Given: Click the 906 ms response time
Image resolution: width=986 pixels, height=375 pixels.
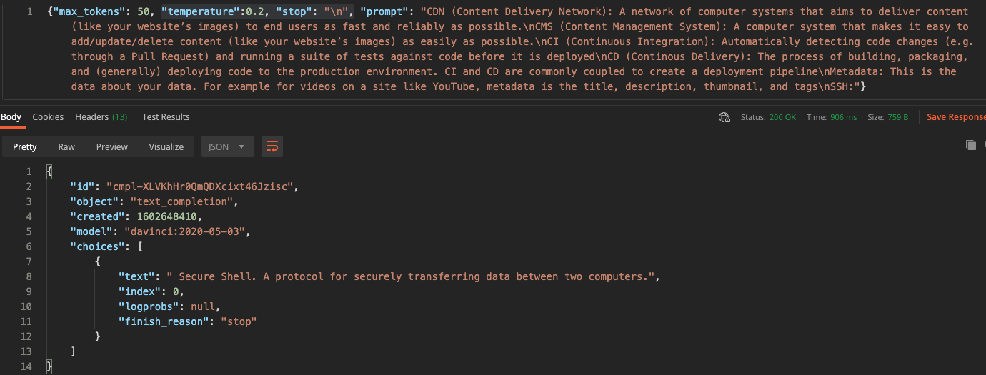Looking at the screenshot, I should click(843, 117).
